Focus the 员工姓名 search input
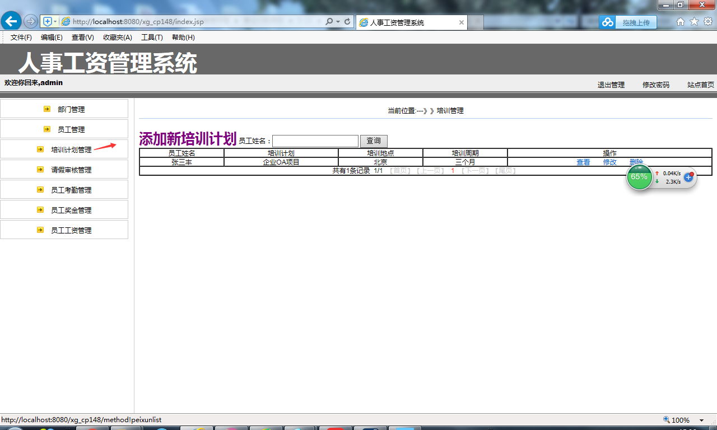 (315, 141)
